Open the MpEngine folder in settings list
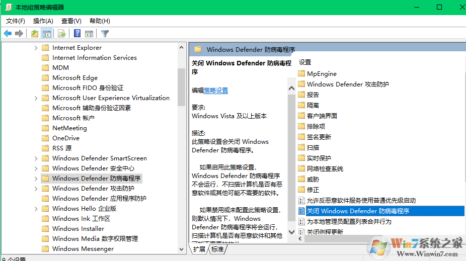This screenshot has width=466, height=261. 322,73
